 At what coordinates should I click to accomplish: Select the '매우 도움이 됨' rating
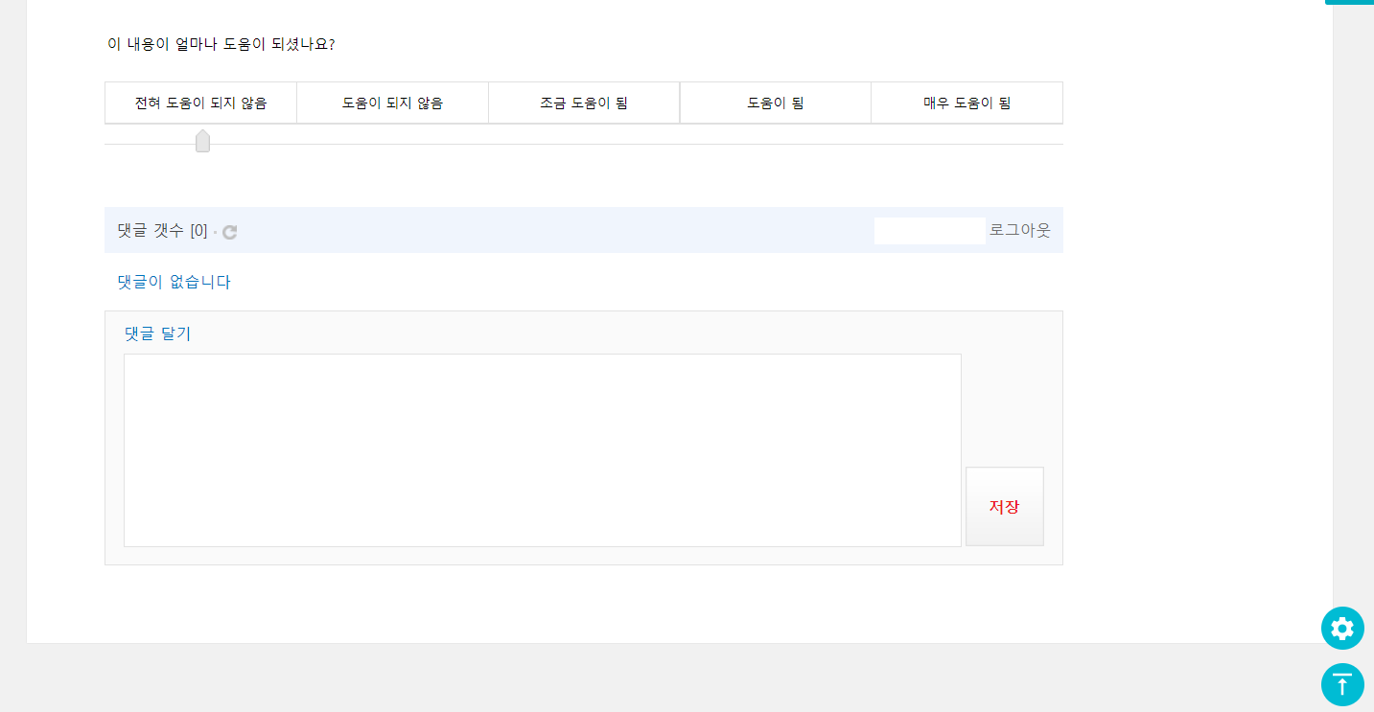pyautogui.click(x=967, y=103)
